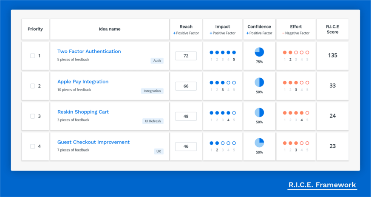
Task: Click the UI Refresh tag
Action: point(153,121)
